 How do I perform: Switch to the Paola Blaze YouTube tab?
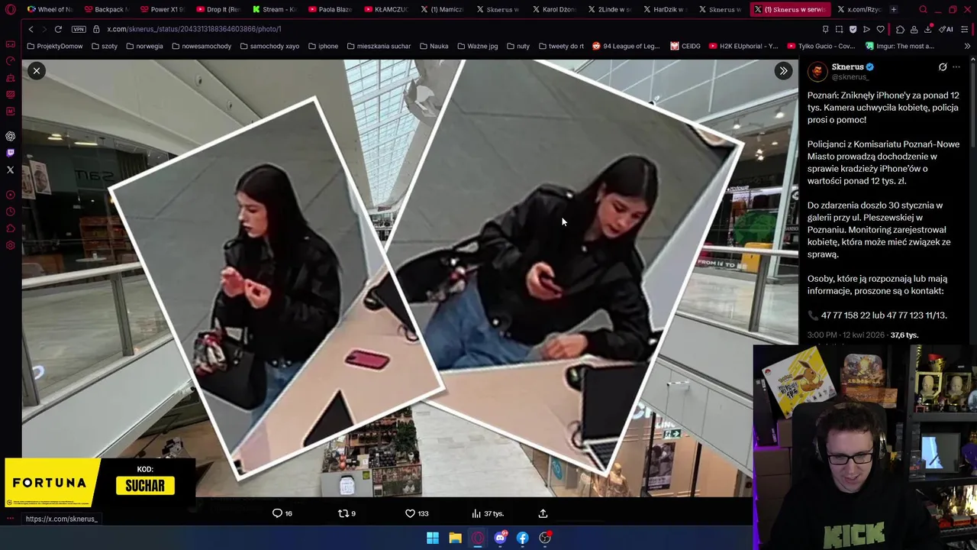331,9
